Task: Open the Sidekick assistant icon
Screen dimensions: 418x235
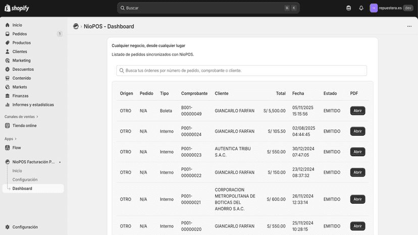Action: pyautogui.click(x=348, y=8)
